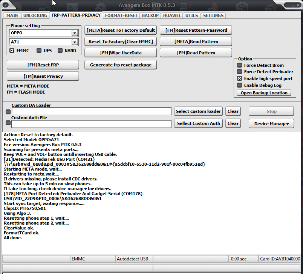This screenshot has height=274, width=303.
Task: Switch to the HUAWEI tab
Action: (172, 15)
